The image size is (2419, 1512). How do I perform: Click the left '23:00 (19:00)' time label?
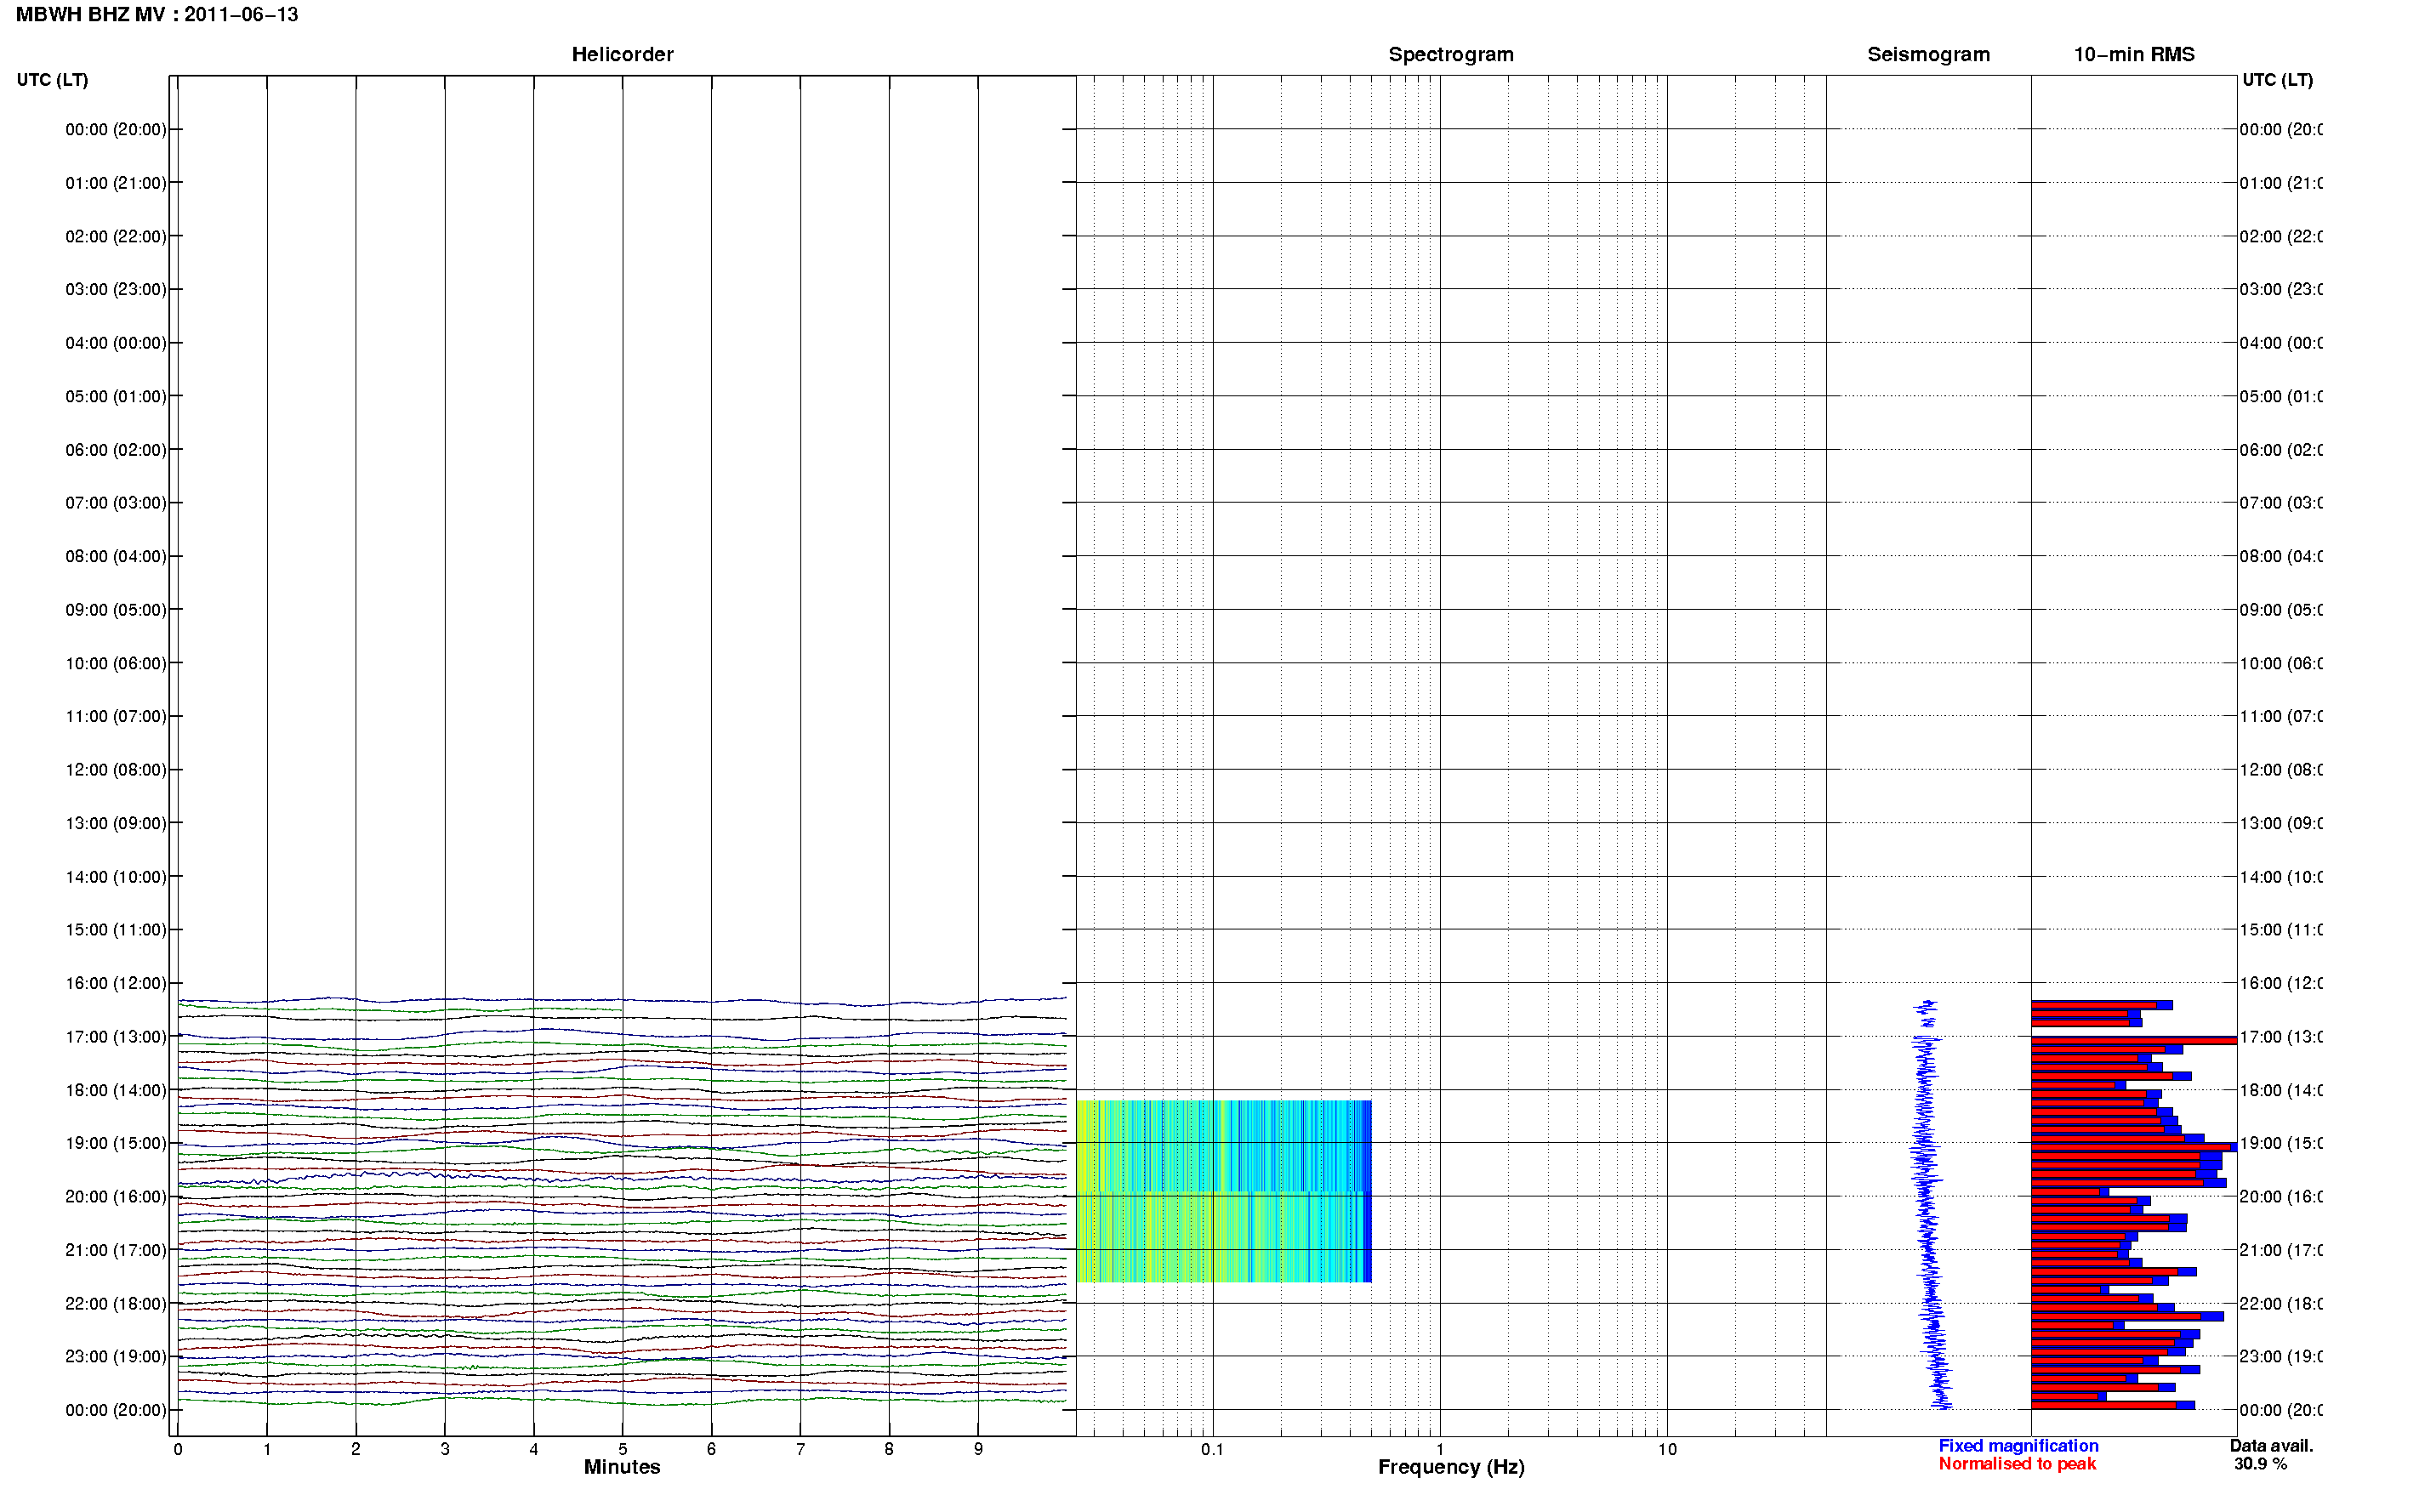click(x=116, y=1357)
